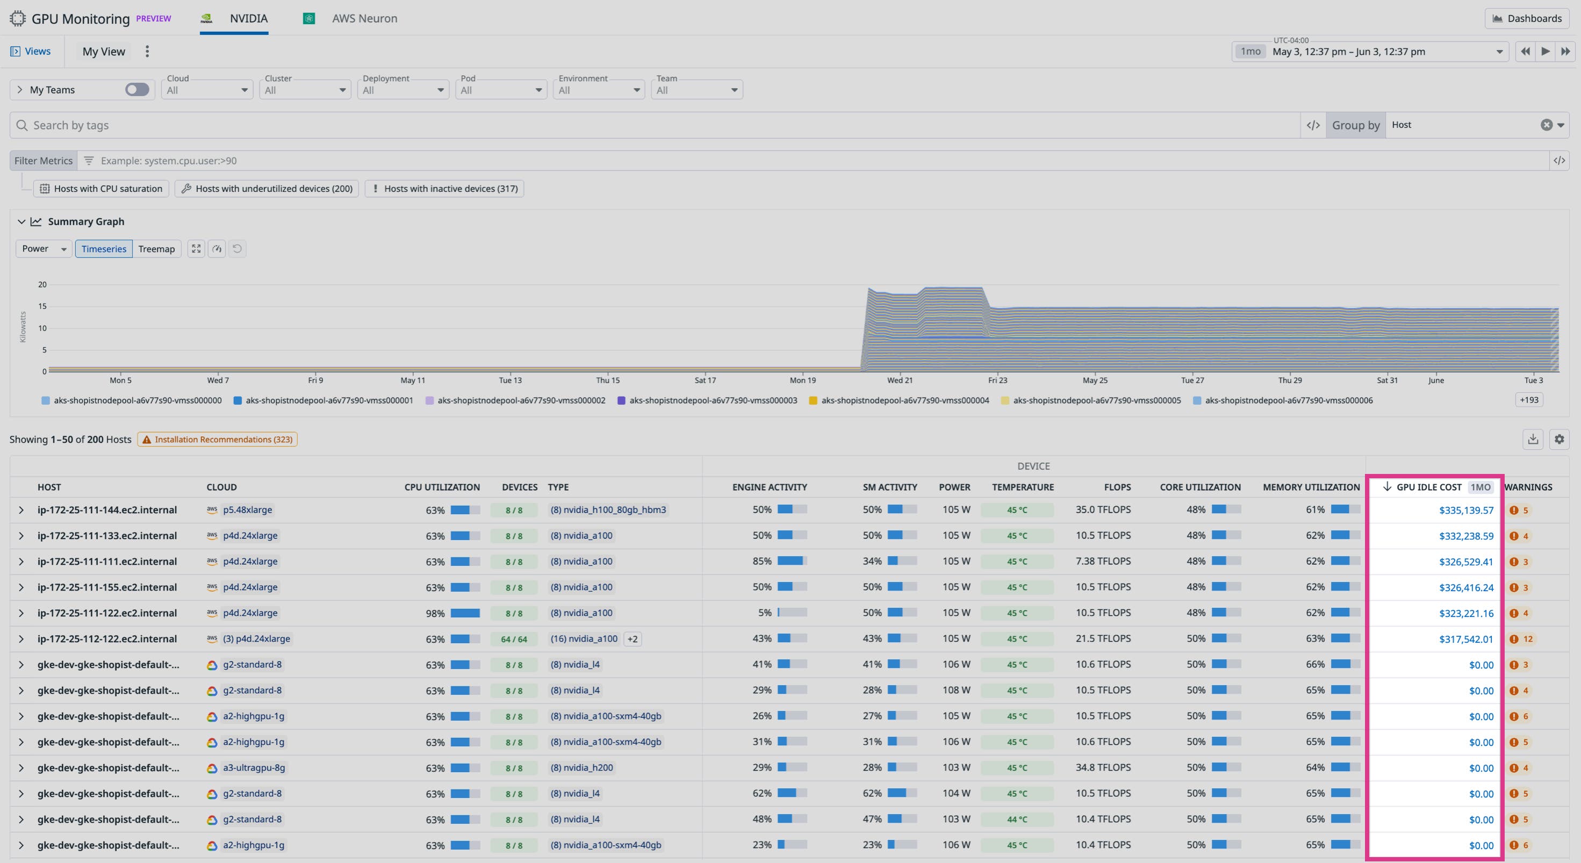Download the hosts table using the export icon
The height and width of the screenshot is (863, 1581).
point(1533,440)
